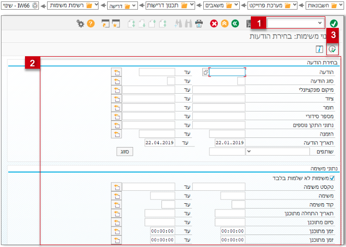Click the green Back arrow icon

pyautogui.click(x=235, y=24)
